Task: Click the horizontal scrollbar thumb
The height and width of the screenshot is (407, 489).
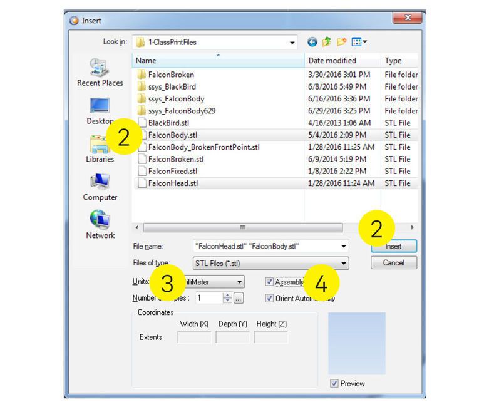Action: point(243,227)
